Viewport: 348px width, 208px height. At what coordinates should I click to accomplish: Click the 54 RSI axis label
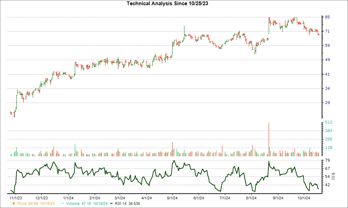point(327,176)
